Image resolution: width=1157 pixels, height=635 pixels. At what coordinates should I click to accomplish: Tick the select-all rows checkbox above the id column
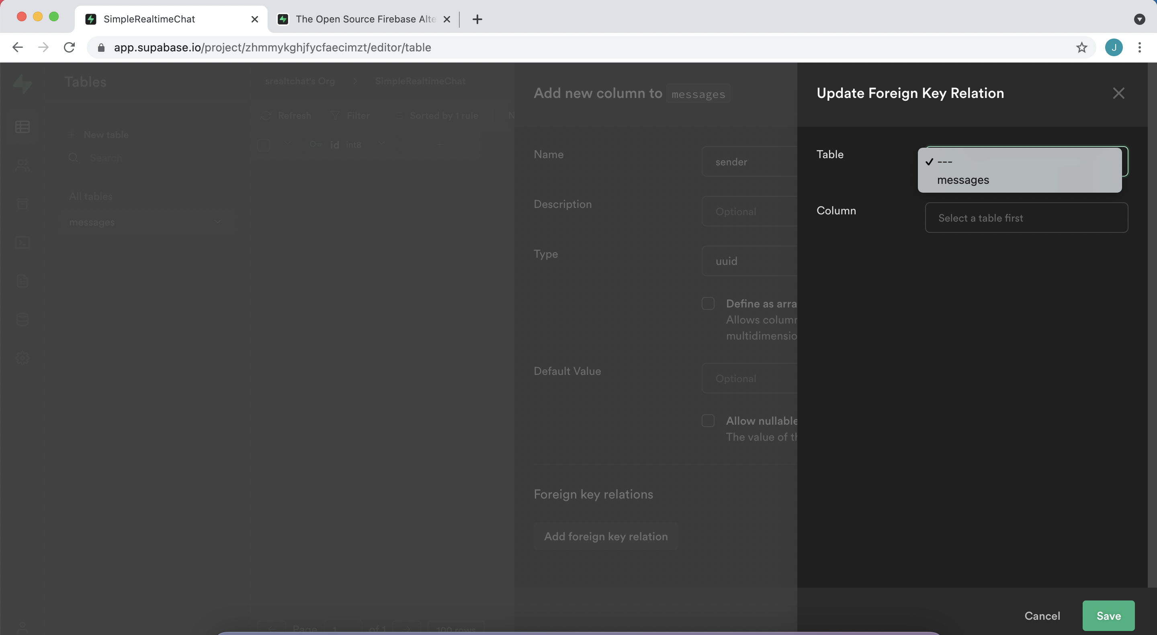(263, 145)
